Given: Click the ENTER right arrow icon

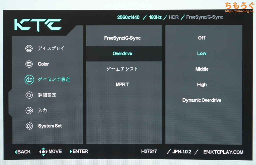Looking at the screenshot, I should click(x=71, y=151).
